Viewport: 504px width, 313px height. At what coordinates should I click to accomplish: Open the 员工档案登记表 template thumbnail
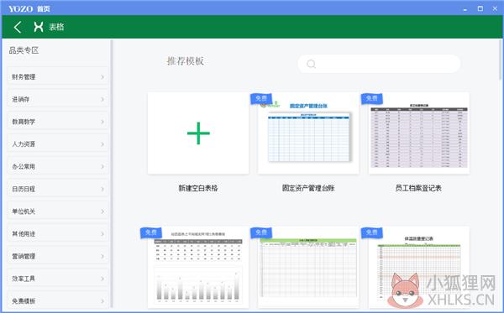419,133
